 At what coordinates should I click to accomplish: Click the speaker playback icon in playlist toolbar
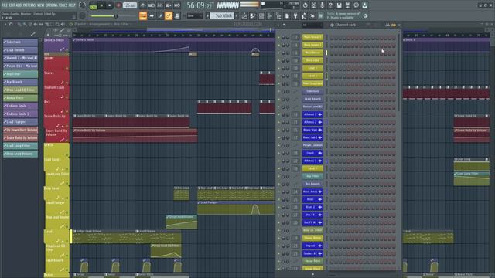pos(63,24)
